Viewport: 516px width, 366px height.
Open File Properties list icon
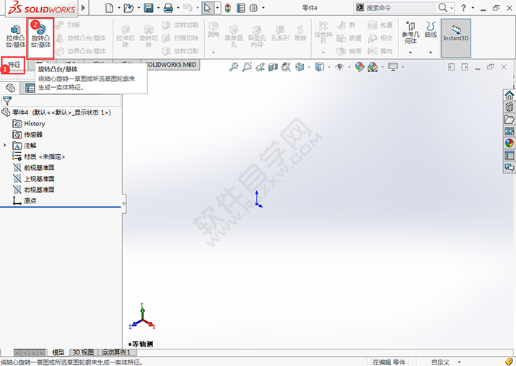coord(241,8)
